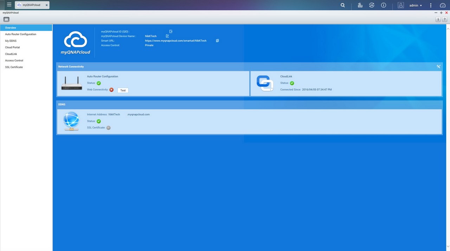Click the Test web connectivity button
450x251 pixels.
(123, 90)
